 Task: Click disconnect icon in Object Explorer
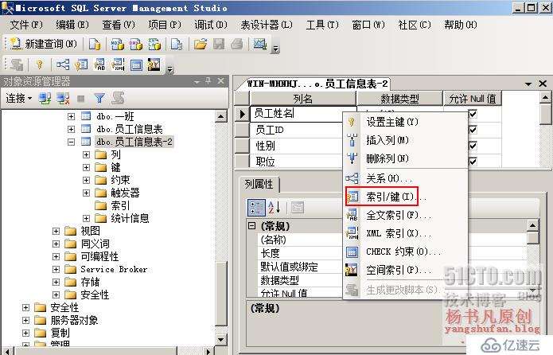coord(63,99)
